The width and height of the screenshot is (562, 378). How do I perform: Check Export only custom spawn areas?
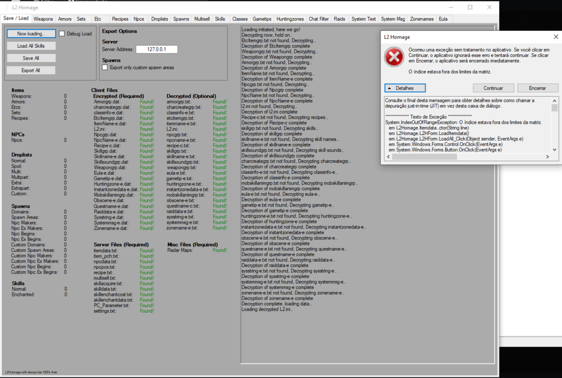coord(105,67)
